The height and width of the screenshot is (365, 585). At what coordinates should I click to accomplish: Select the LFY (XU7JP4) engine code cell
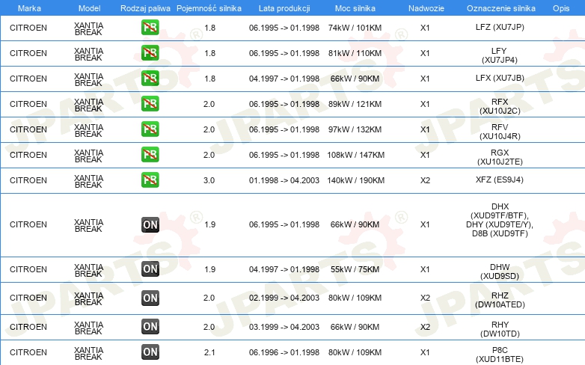tap(500, 55)
